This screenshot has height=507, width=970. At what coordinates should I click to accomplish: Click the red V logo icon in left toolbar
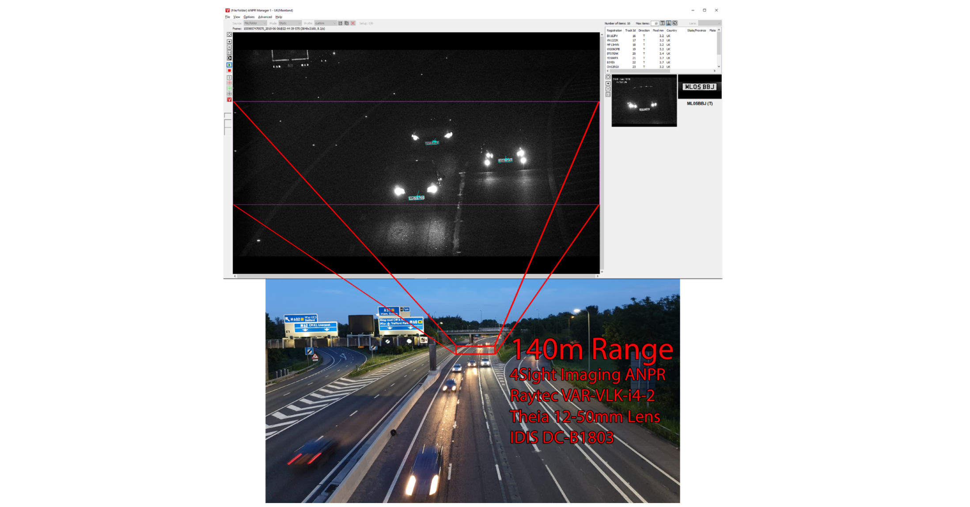point(229,100)
